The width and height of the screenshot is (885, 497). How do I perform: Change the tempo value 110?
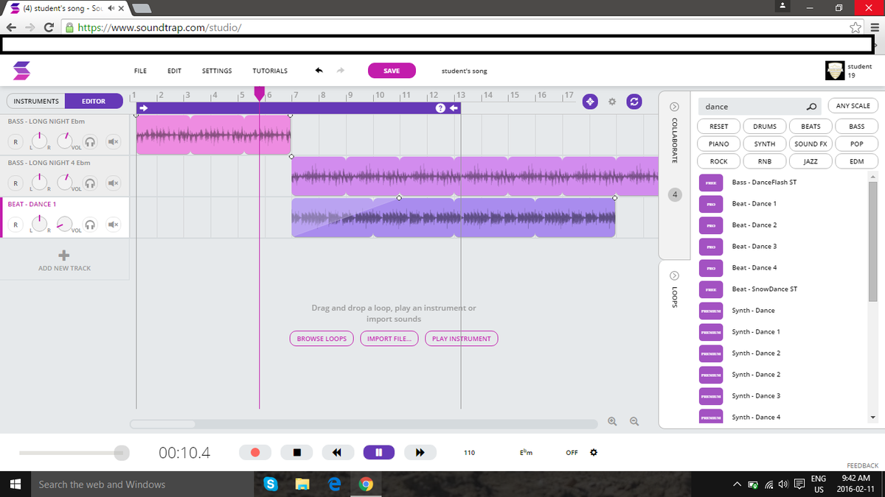(x=469, y=453)
